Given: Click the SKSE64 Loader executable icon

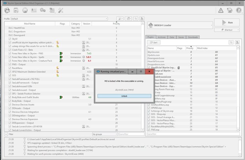Looking at the screenshot, I should pyautogui.click(x=151, y=25).
